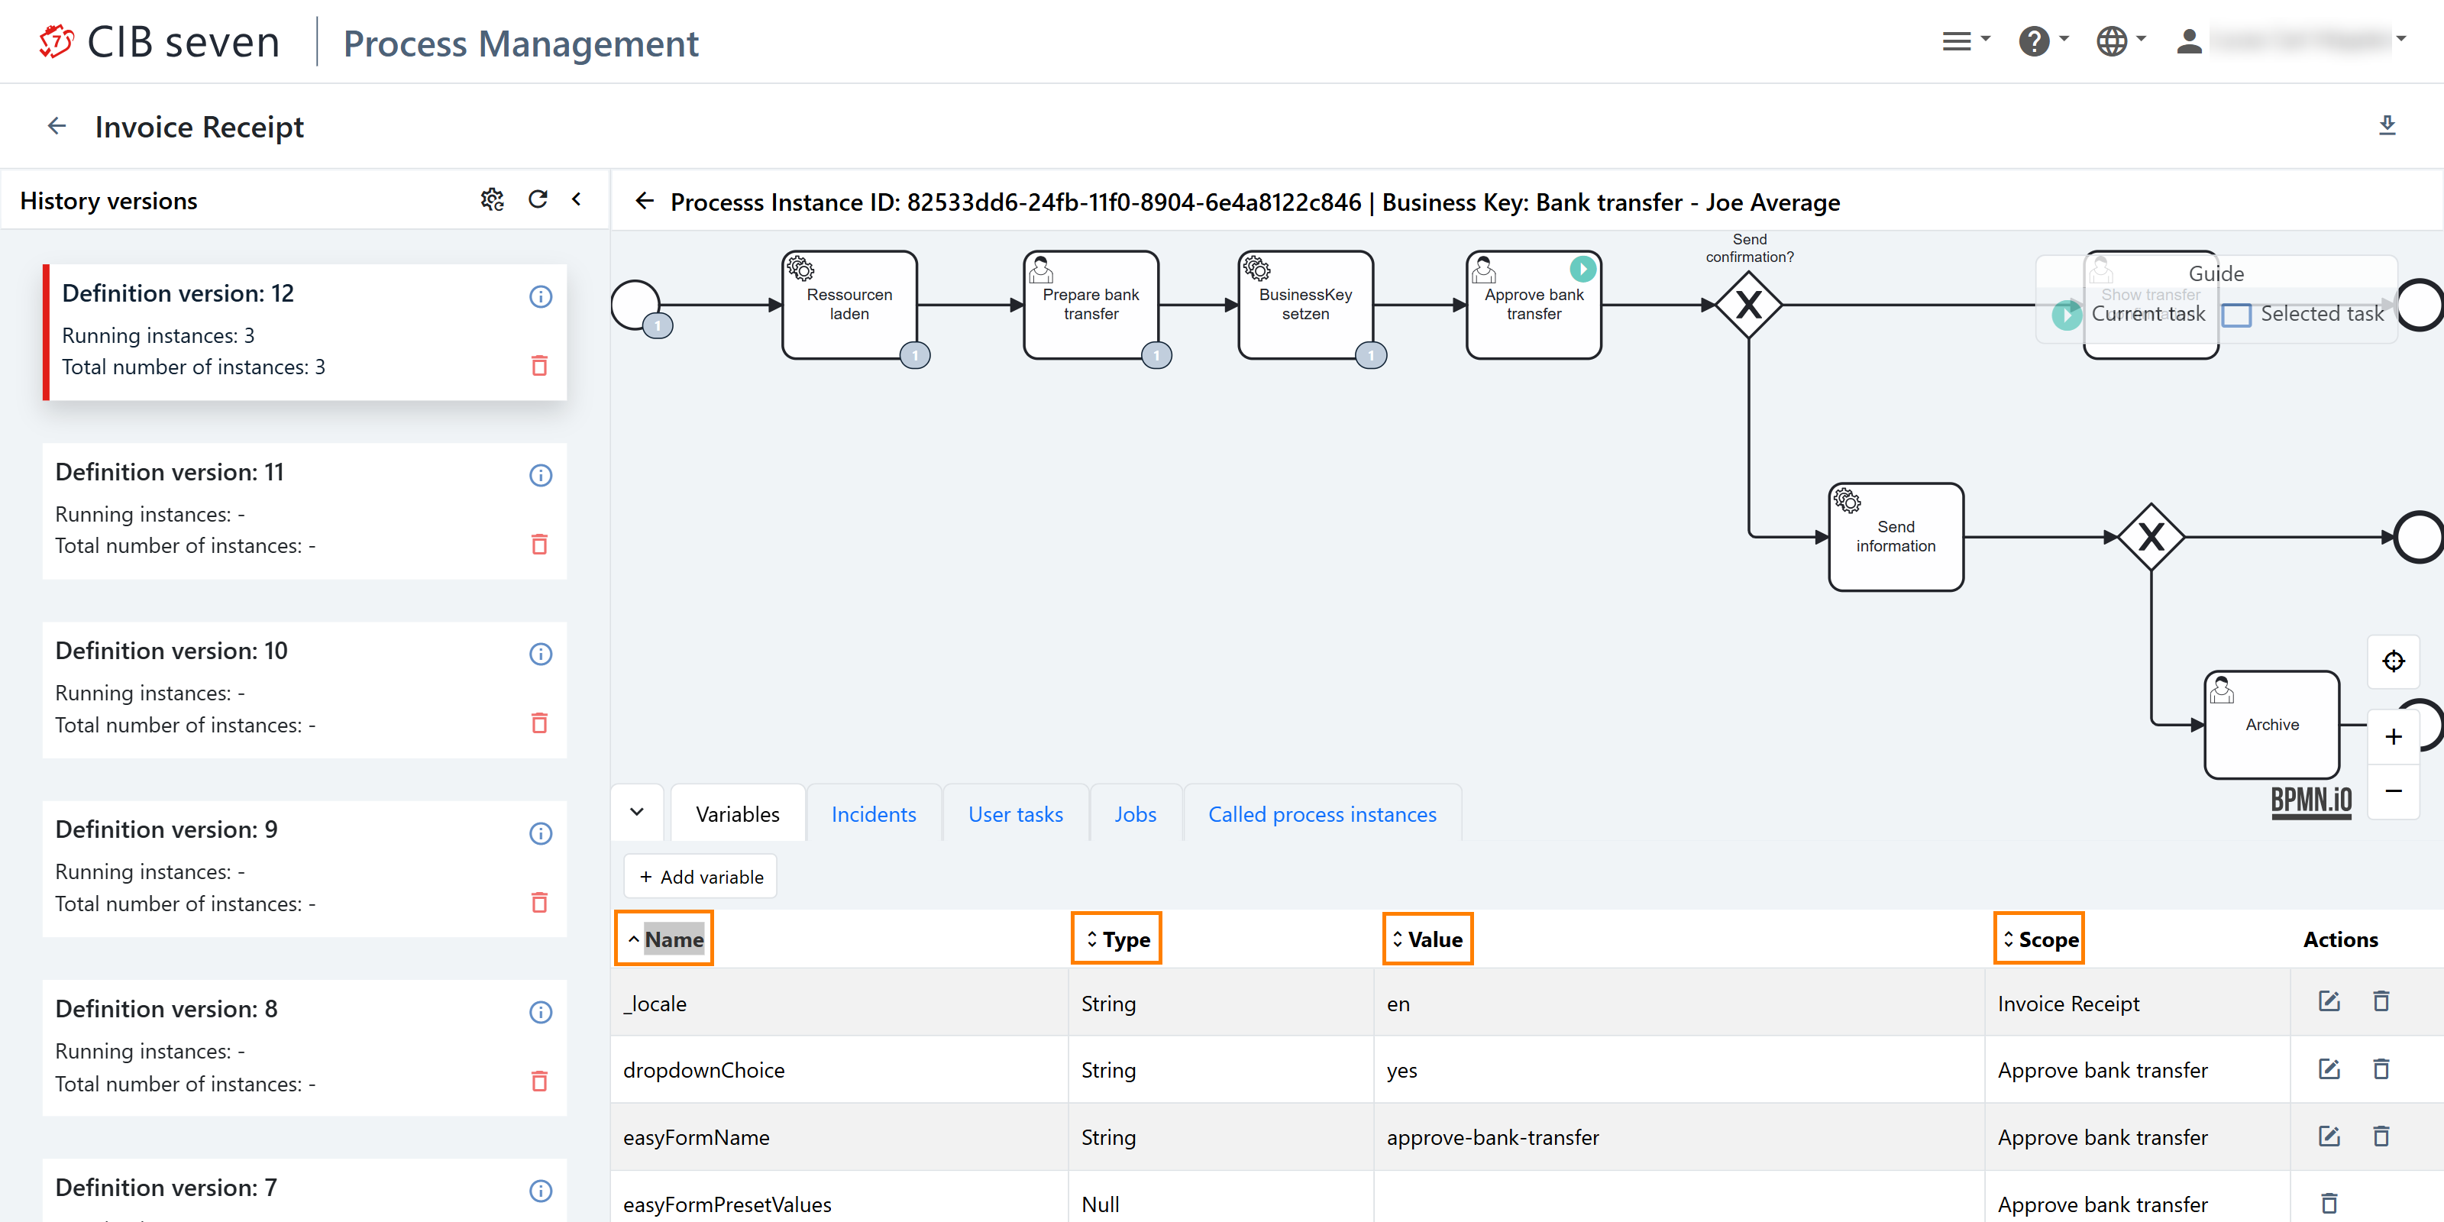The height and width of the screenshot is (1222, 2444).
Task: Show info for Definition version 12
Action: pos(541,296)
